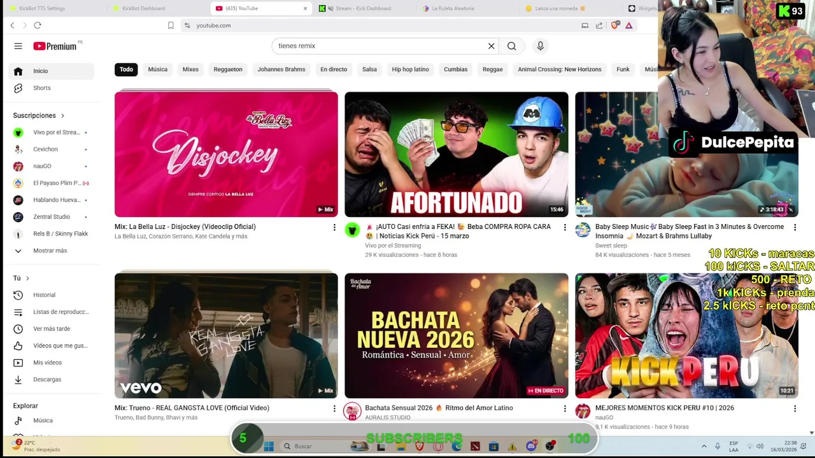
Task: Click the Brave Rewards triangle icon
Action: [x=628, y=25]
